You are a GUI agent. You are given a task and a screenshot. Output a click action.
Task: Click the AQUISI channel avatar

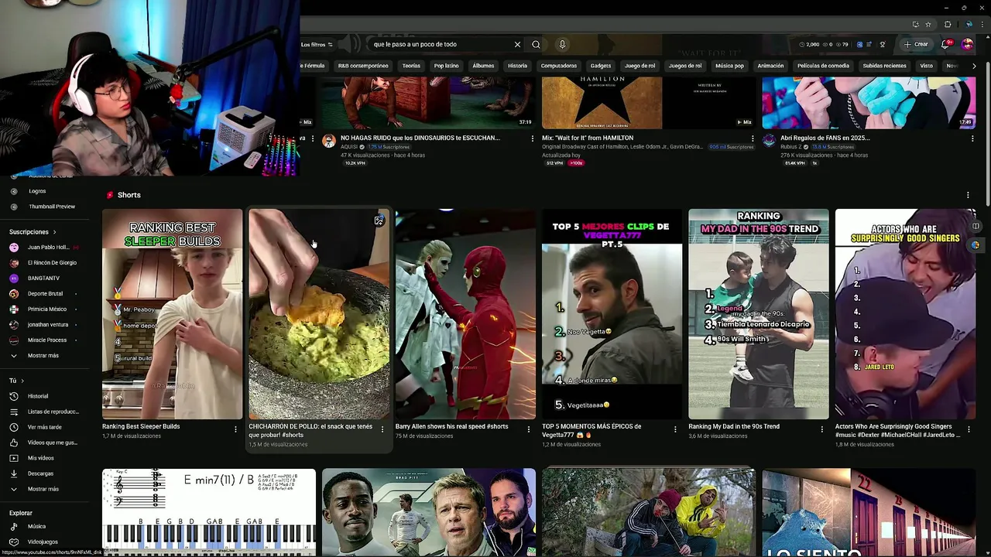[329, 141]
